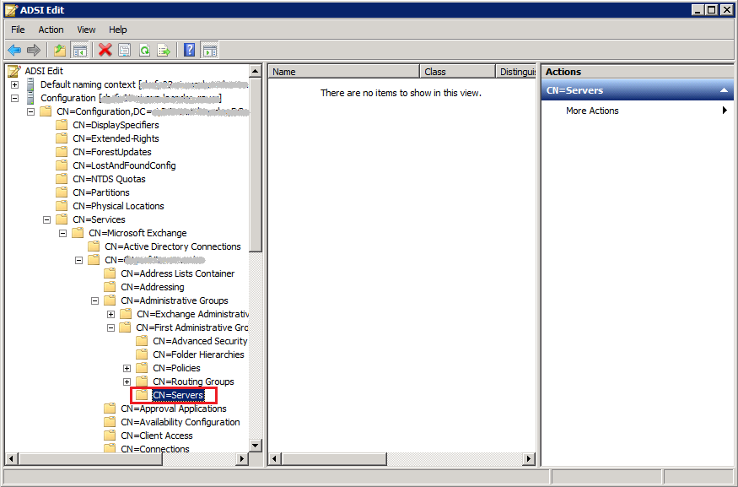The height and width of the screenshot is (487, 738).
Task: Click tree pane scroll down arrow
Action: (255, 445)
